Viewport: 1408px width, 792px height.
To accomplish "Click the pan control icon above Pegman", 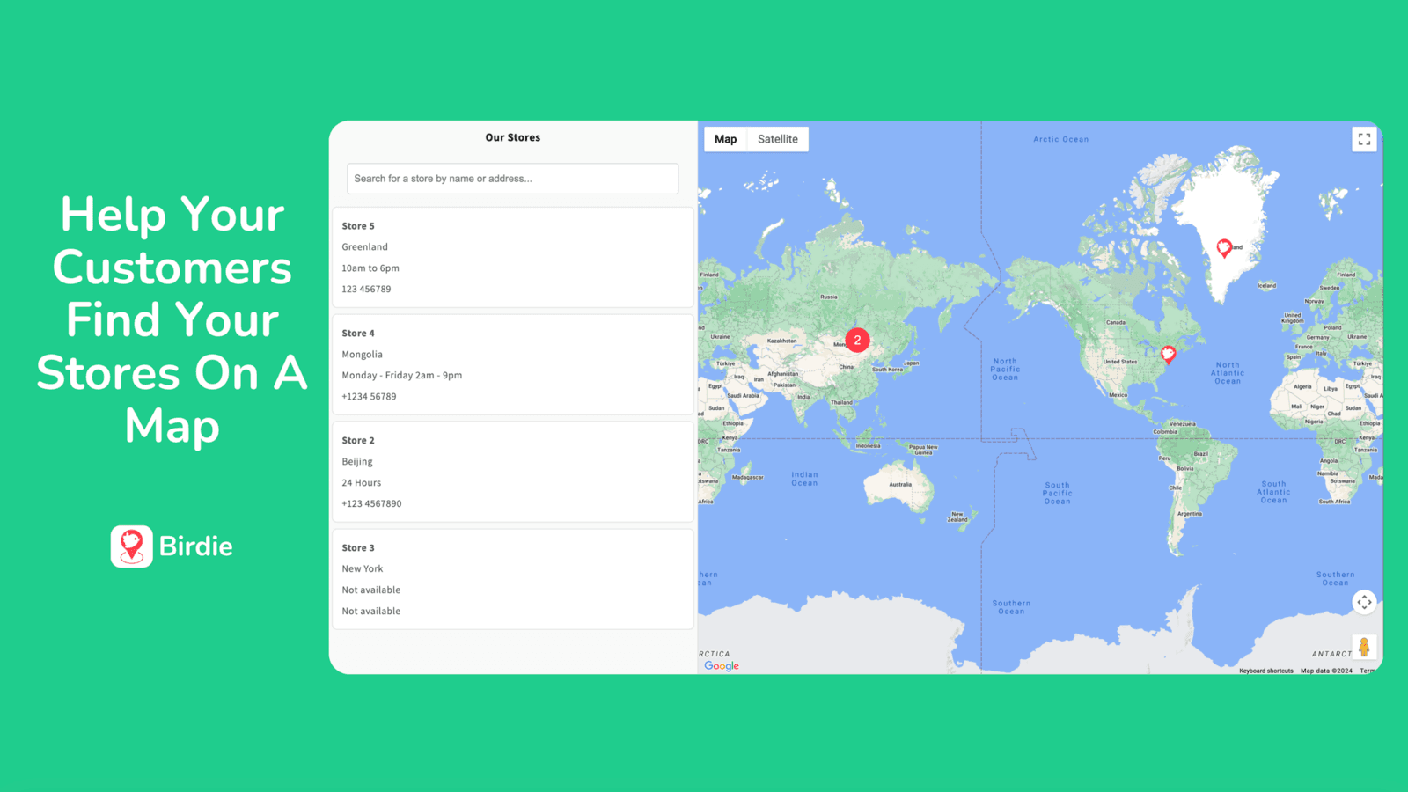I will 1363,602.
